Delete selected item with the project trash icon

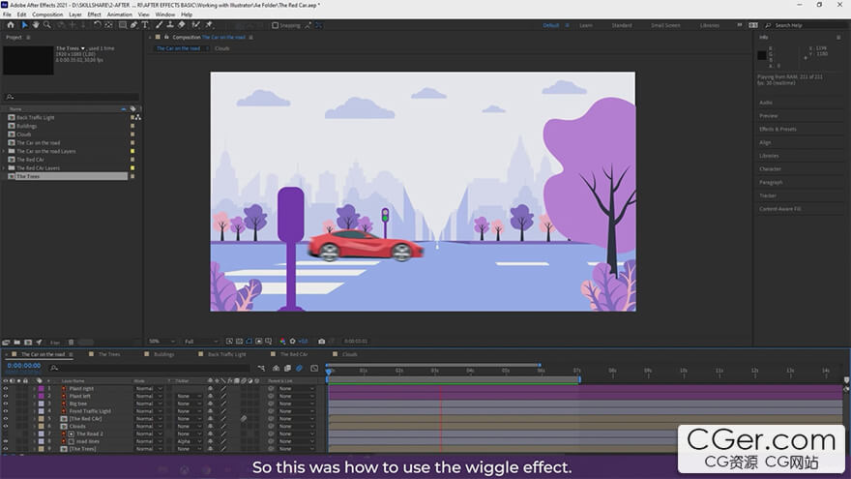(x=71, y=342)
